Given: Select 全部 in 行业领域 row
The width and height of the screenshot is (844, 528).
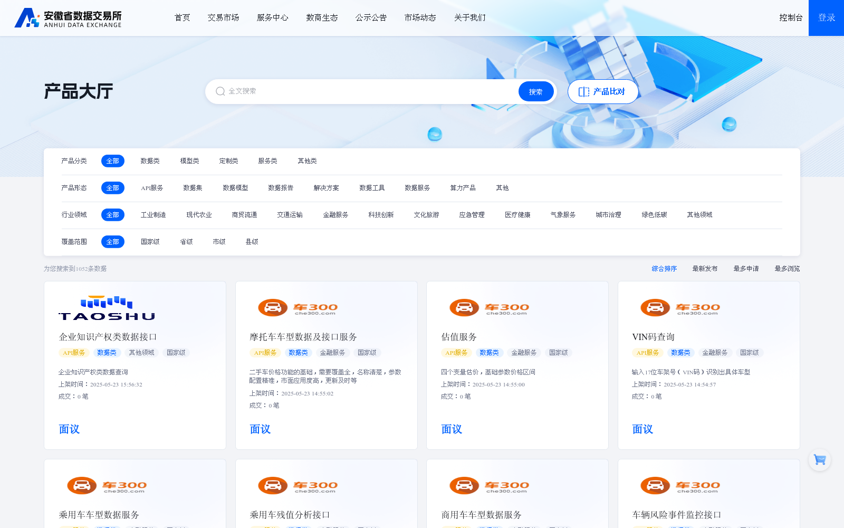Looking at the screenshot, I should tap(112, 215).
